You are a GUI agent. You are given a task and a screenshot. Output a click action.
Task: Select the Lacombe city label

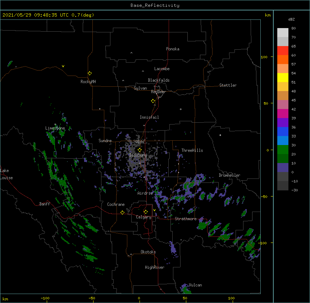point(162,69)
